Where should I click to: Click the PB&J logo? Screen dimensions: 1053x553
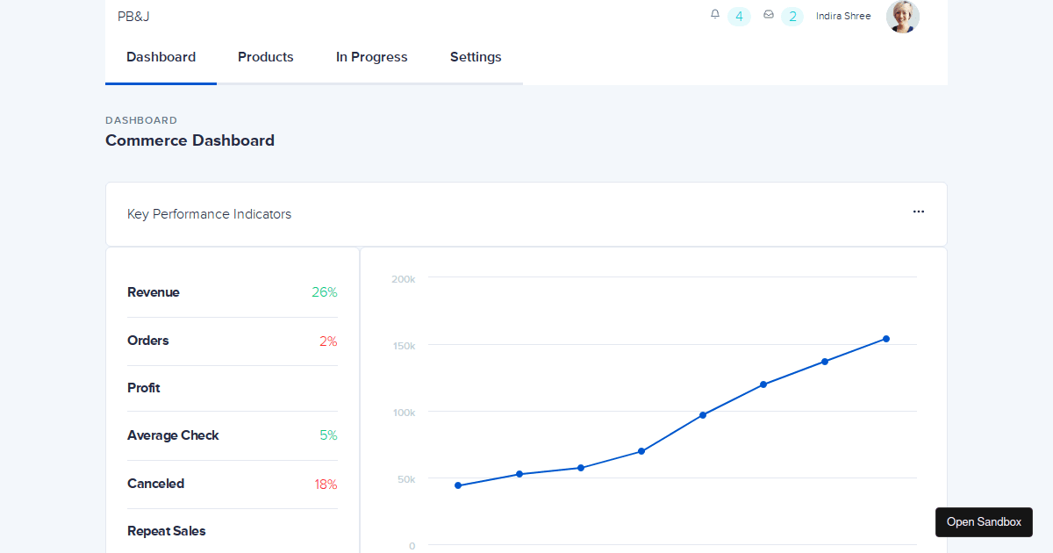[133, 16]
